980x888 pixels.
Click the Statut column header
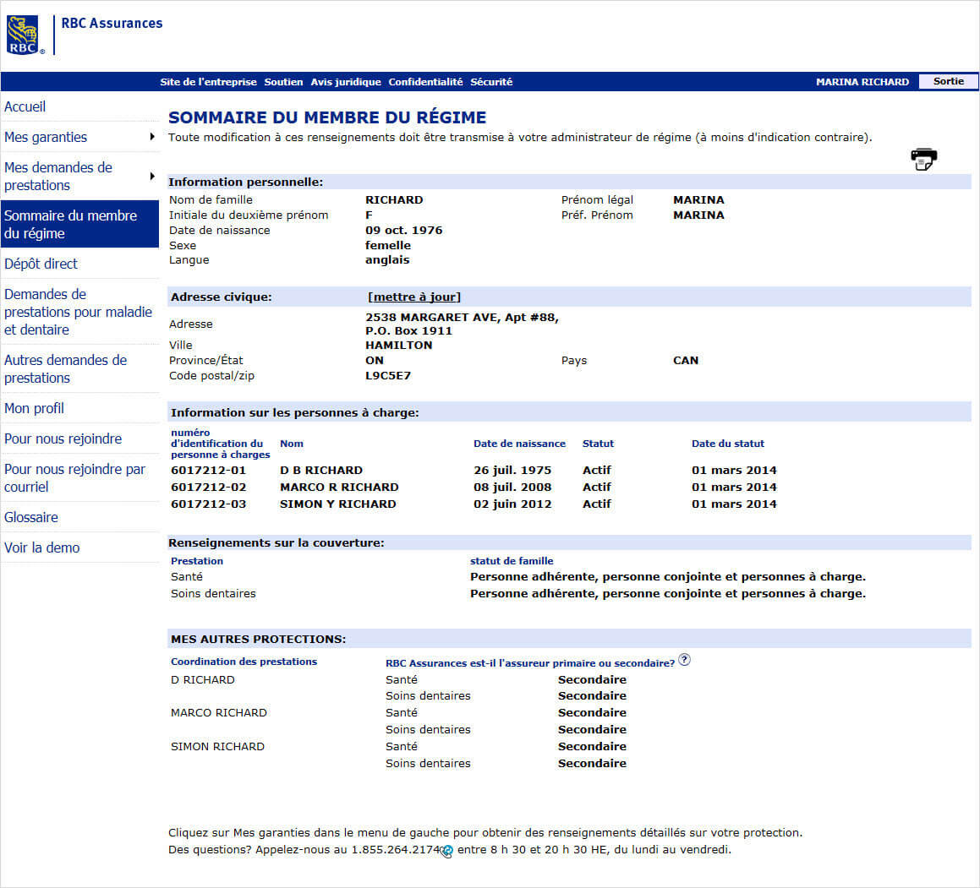598,444
